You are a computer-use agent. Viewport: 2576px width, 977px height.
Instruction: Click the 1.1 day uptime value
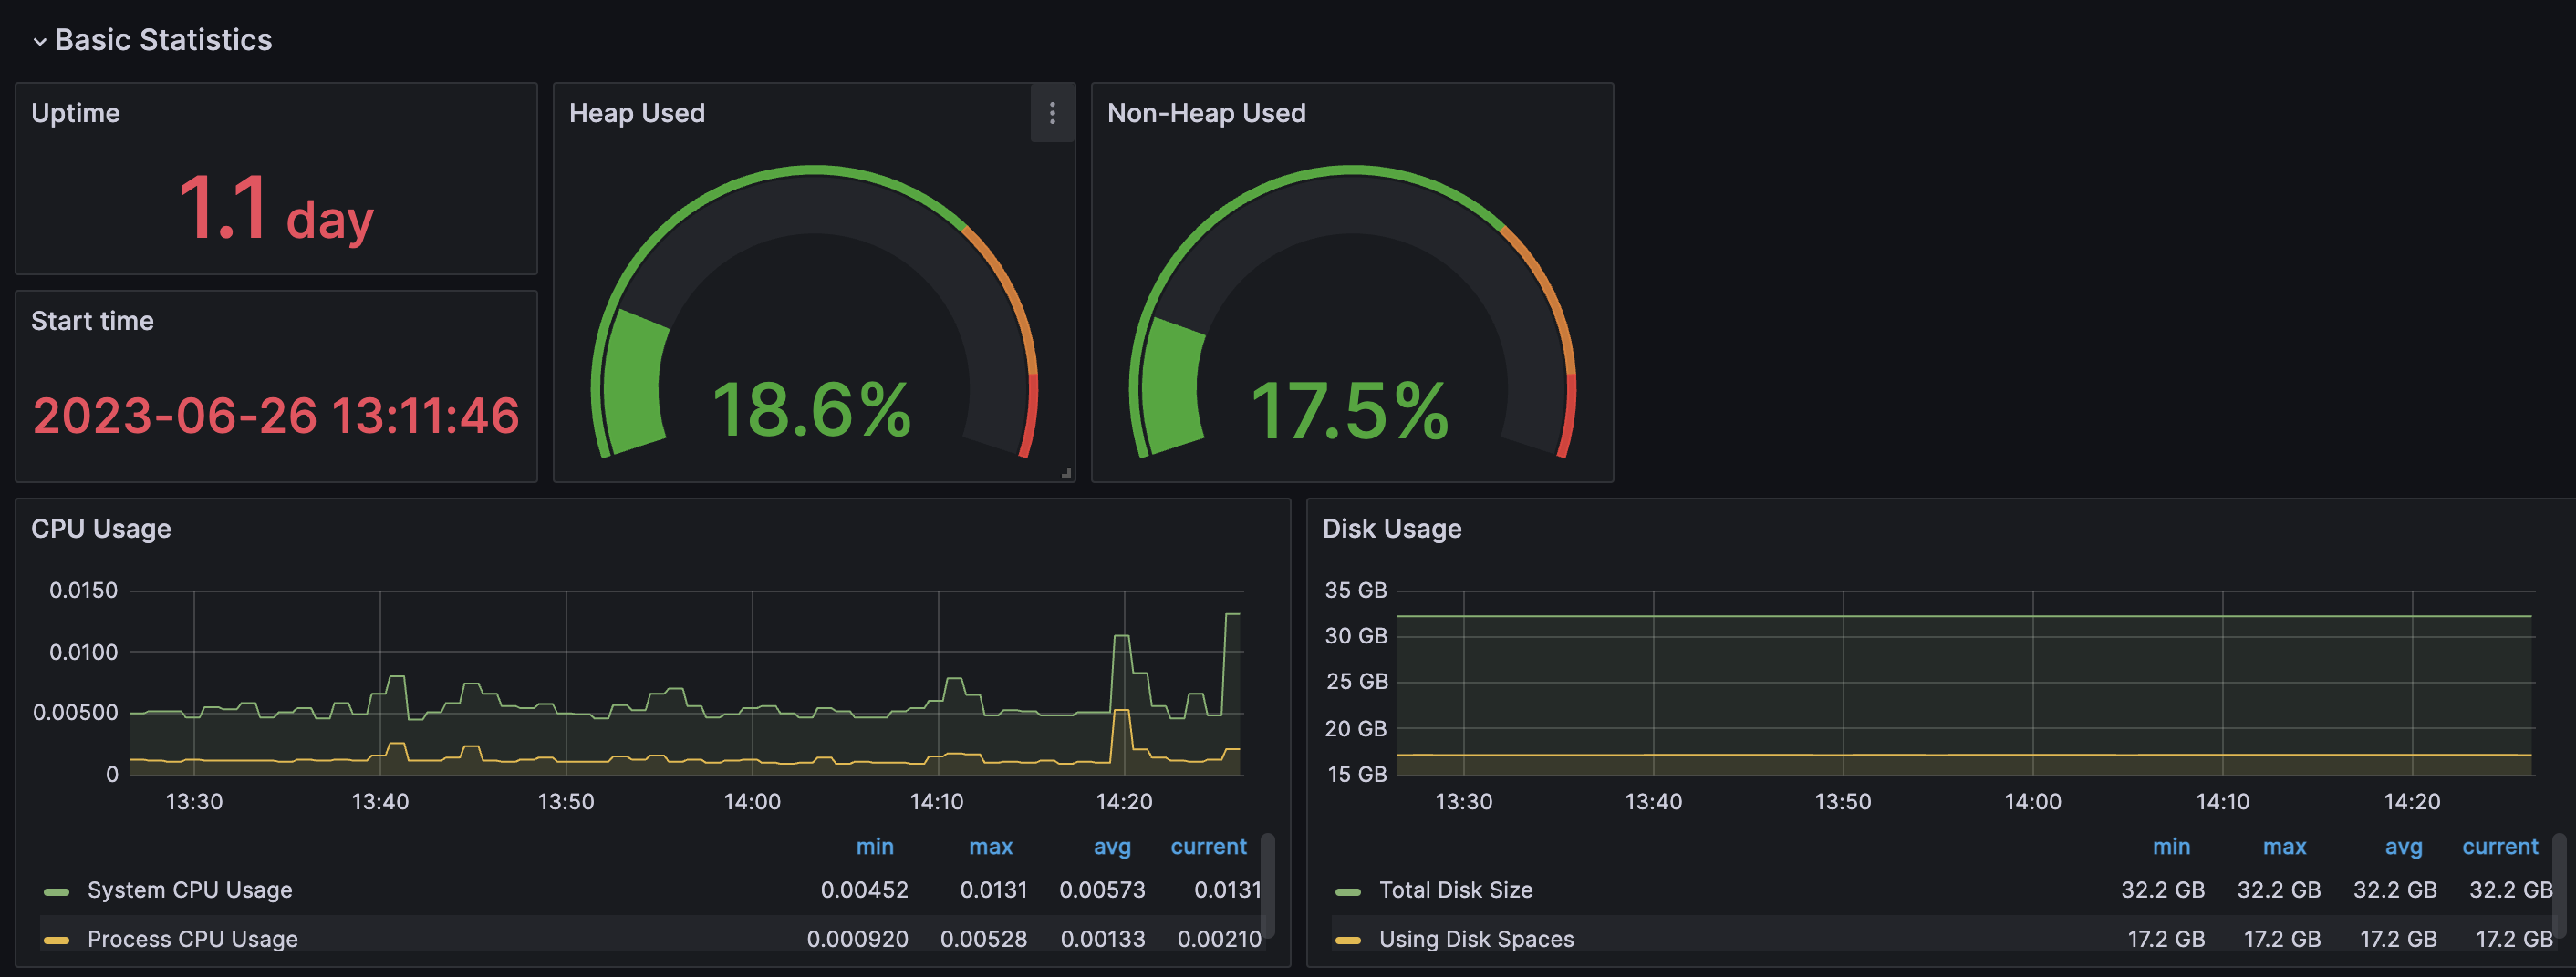(x=276, y=209)
